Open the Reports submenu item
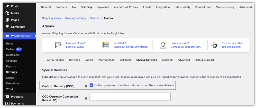Screen dimensions: 257x108 pos(11,66)
